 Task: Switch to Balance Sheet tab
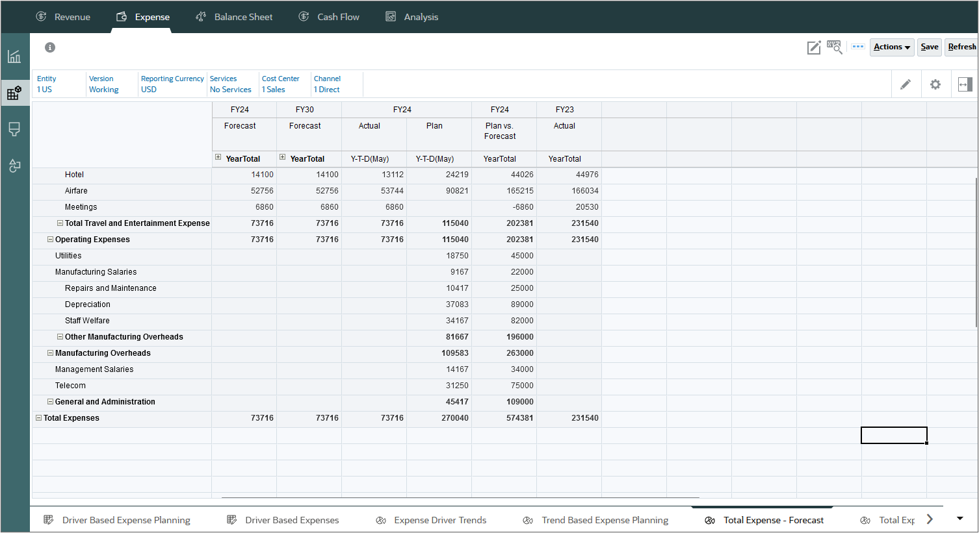(x=234, y=17)
